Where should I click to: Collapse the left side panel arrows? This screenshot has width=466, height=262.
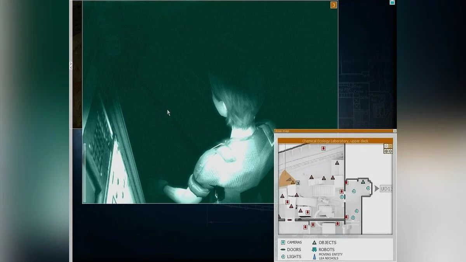tap(71, 66)
